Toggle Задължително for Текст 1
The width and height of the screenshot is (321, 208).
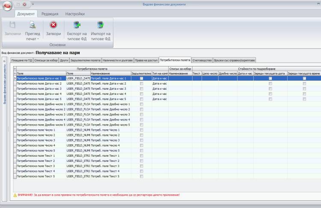[x=142, y=156]
